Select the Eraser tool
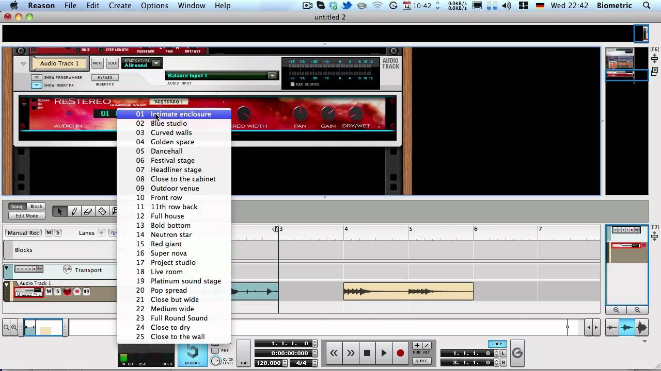This screenshot has height=371, width=661. (88, 211)
